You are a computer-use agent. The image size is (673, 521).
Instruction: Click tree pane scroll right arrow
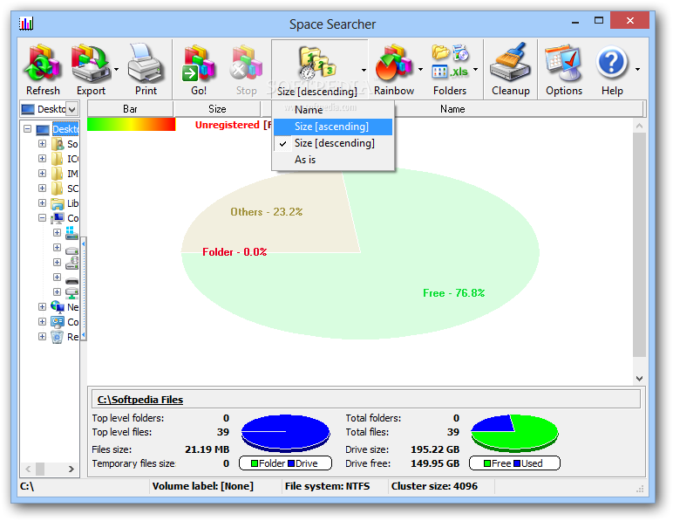coord(71,469)
